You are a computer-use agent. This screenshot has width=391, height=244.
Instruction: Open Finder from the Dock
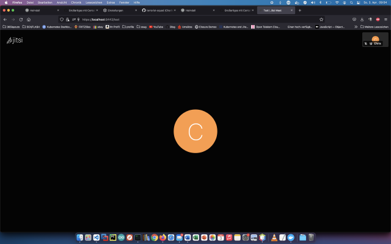[x=80, y=237]
